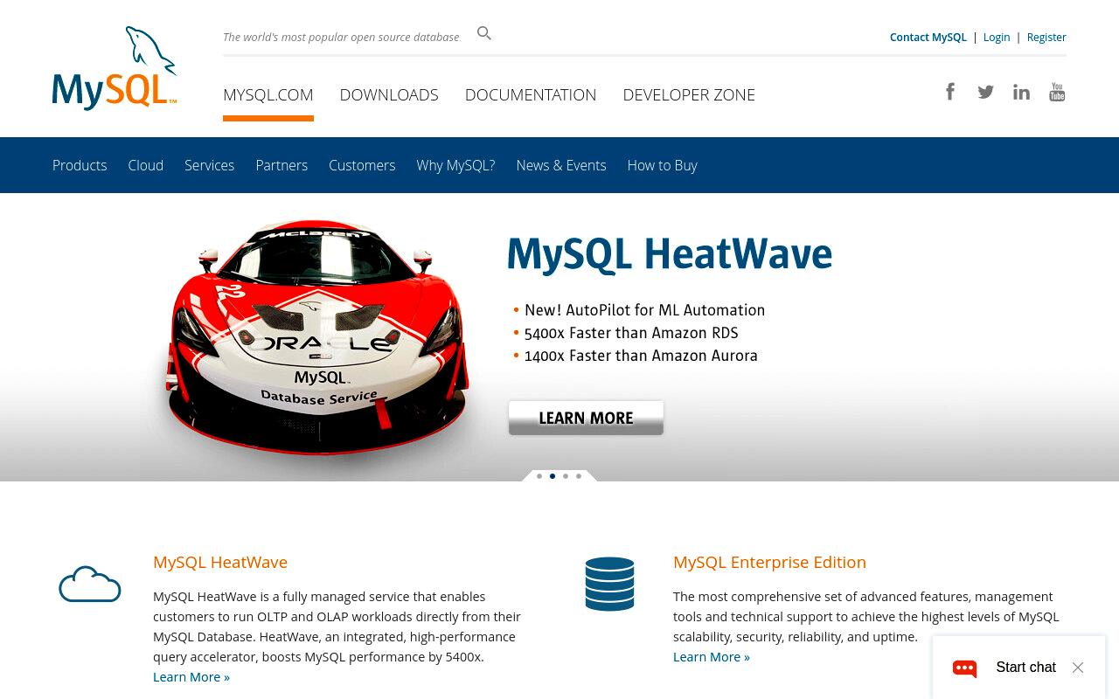Select the fourth carousel slide dot
The image size is (1119, 699).
[x=579, y=476]
